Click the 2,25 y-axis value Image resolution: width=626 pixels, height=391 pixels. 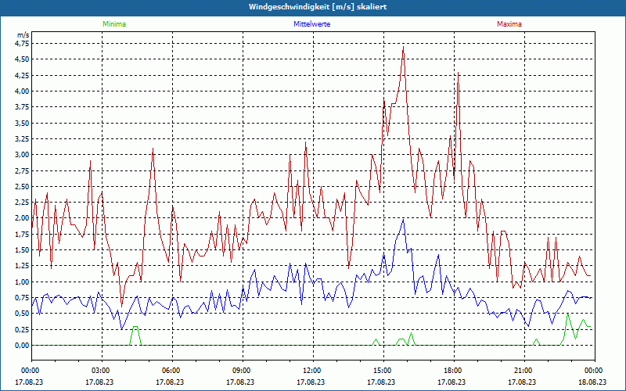pyautogui.click(x=22, y=203)
